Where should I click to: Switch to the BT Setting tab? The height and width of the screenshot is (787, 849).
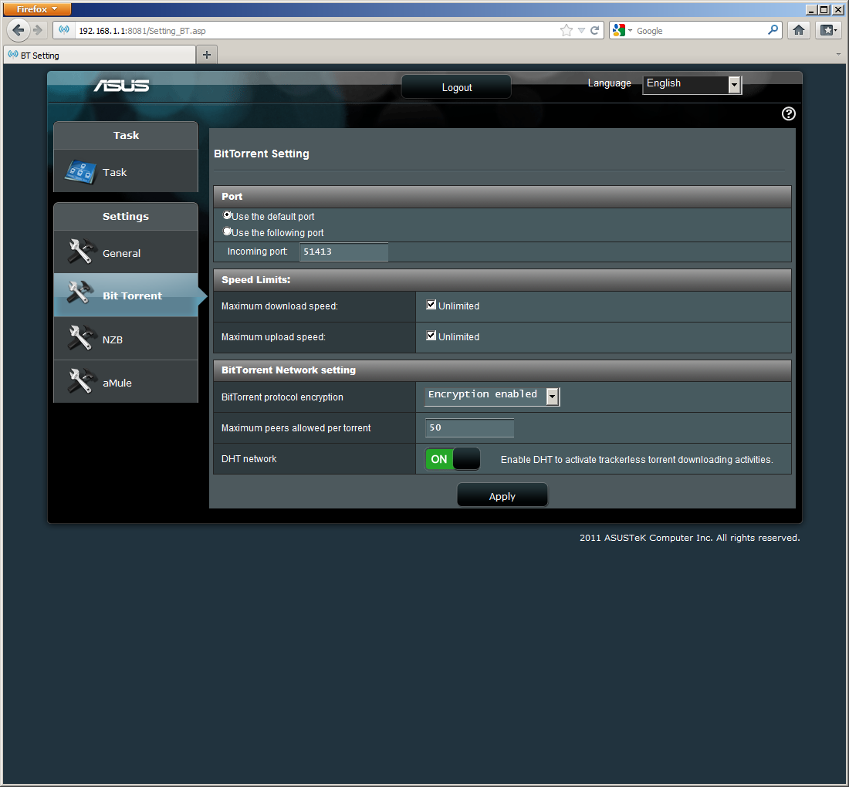tap(99, 55)
